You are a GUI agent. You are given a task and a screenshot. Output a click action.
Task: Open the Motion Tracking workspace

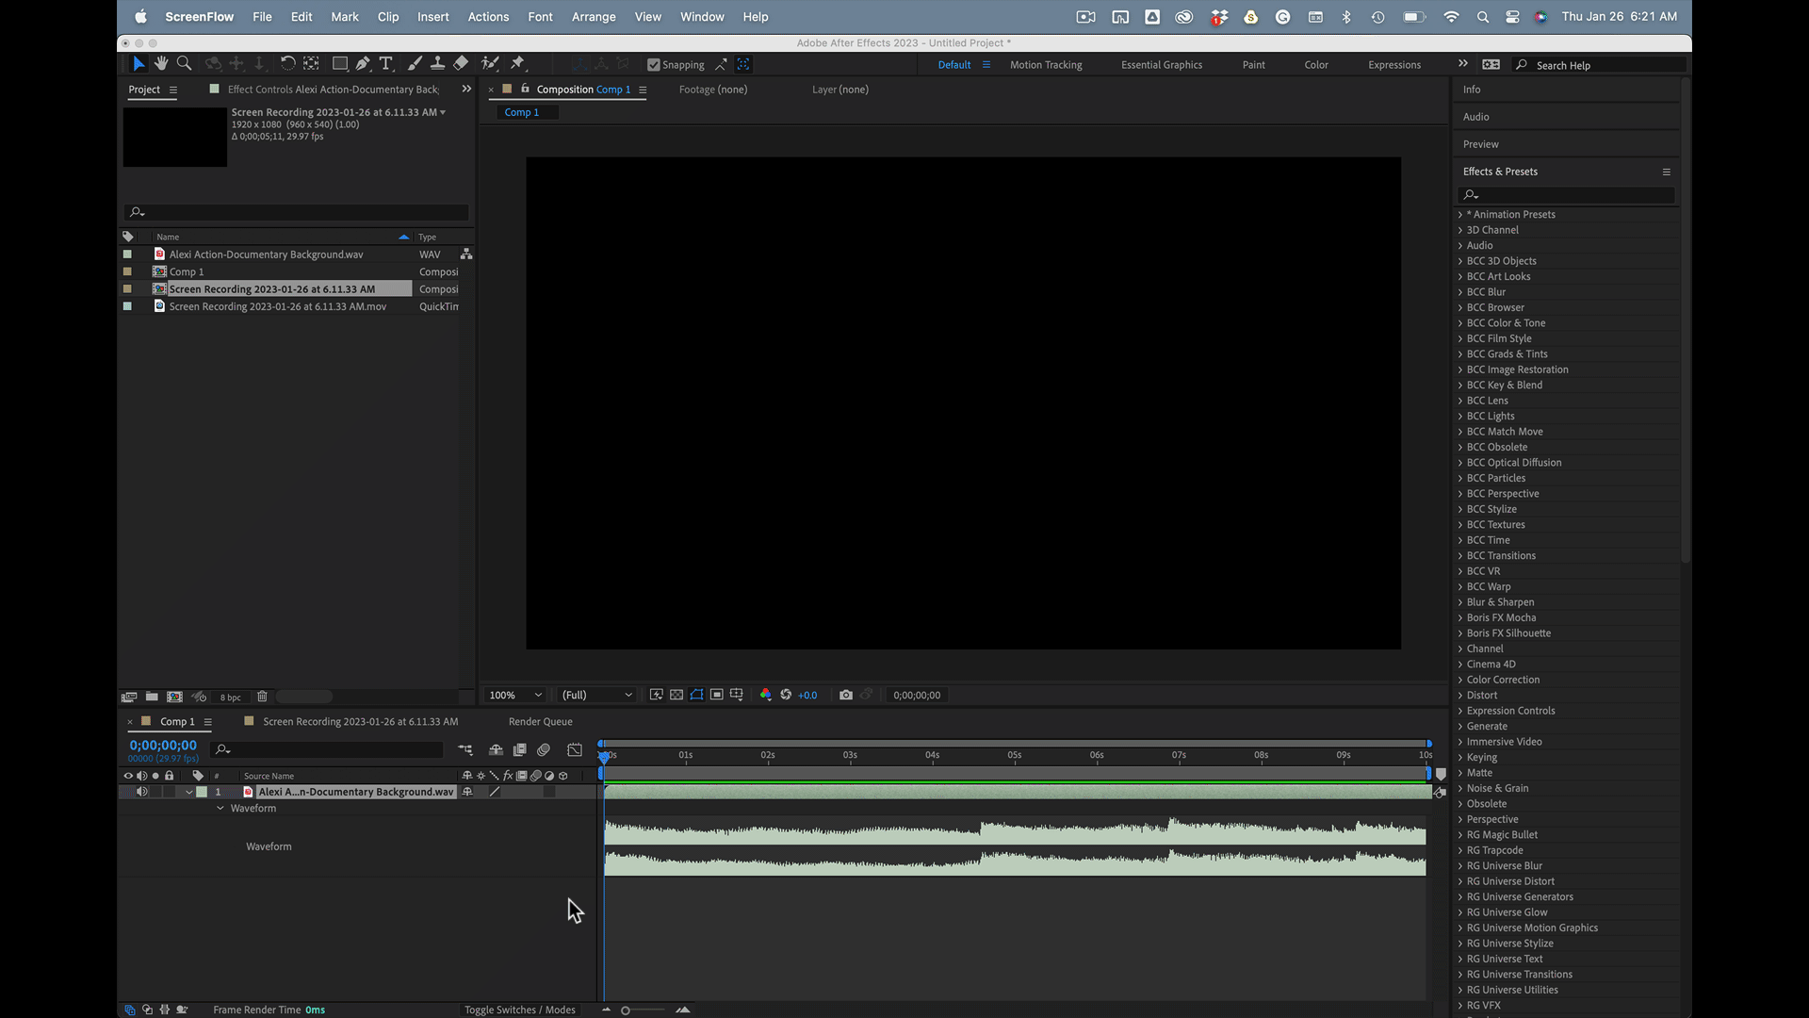click(x=1046, y=65)
